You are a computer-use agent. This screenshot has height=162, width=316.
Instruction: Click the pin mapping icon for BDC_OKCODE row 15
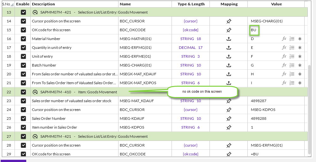229,30
